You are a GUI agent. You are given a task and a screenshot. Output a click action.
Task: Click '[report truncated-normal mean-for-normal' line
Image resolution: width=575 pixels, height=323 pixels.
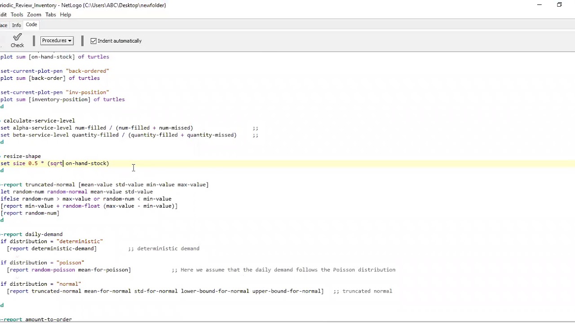coord(165,291)
